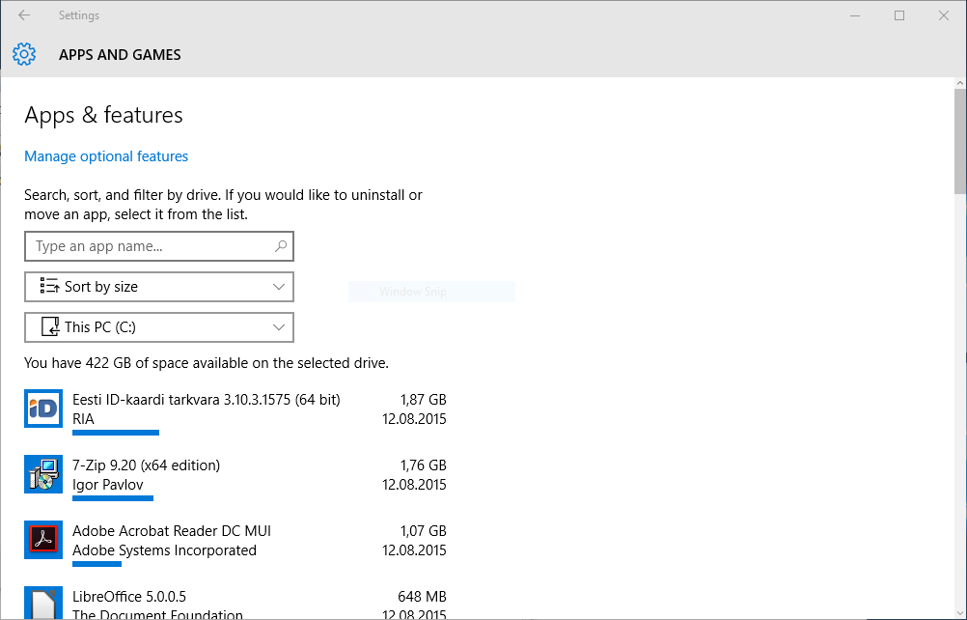
Task: Click the sort list icon
Action: click(x=49, y=286)
